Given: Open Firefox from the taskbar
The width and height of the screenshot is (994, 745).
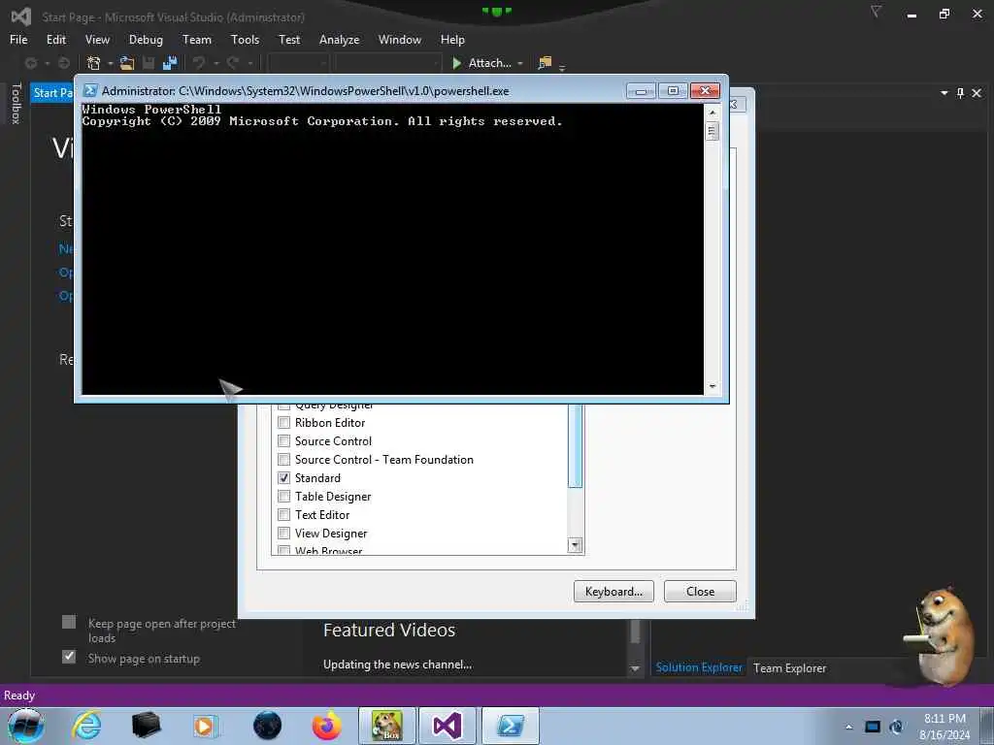Looking at the screenshot, I should point(326,726).
